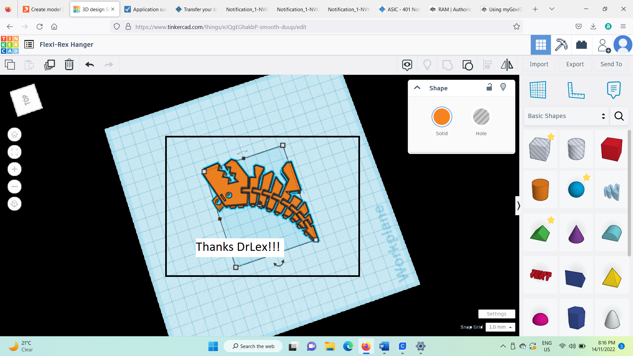Undo the last action
This screenshot has height=356, width=633.
click(89, 65)
